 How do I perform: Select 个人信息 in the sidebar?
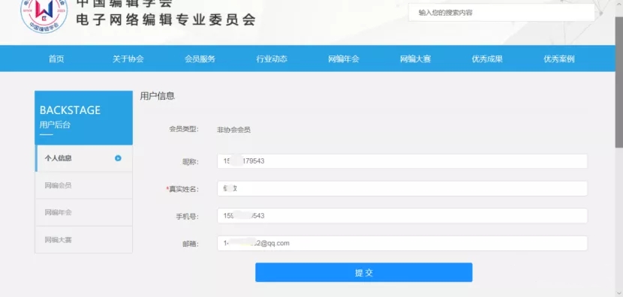click(84, 158)
